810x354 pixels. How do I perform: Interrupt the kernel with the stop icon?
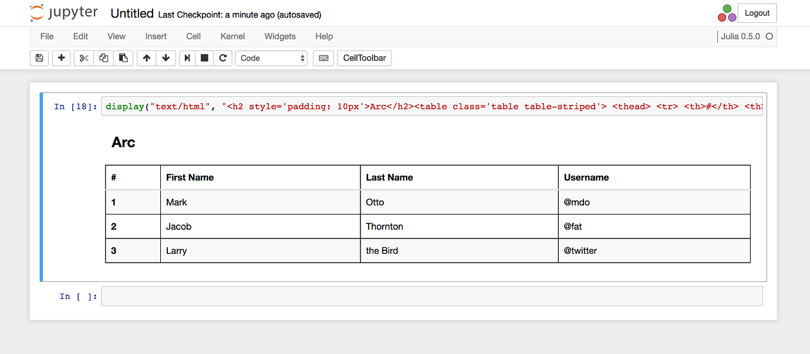coord(204,58)
